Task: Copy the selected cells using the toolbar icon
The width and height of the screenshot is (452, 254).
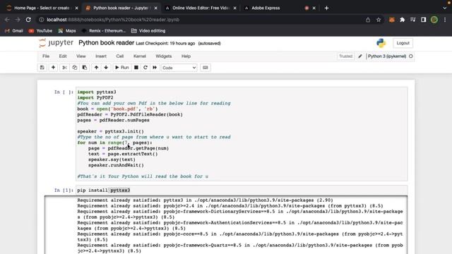Action: [74, 68]
